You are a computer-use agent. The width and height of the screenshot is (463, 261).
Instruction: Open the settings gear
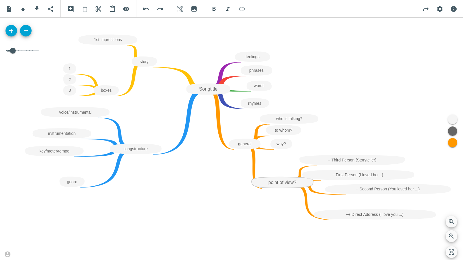pyautogui.click(x=440, y=9)
